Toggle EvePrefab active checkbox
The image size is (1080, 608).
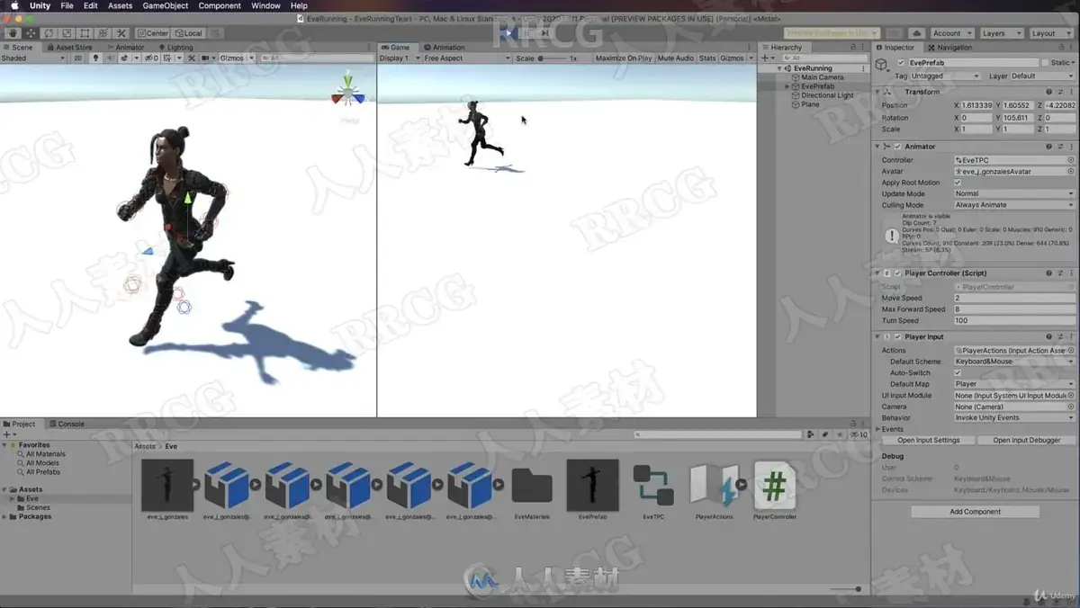(x=901, y=63)
